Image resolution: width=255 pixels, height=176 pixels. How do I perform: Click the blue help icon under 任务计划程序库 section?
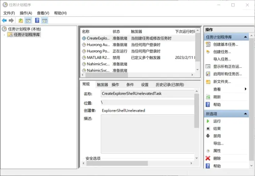point(208,105)
